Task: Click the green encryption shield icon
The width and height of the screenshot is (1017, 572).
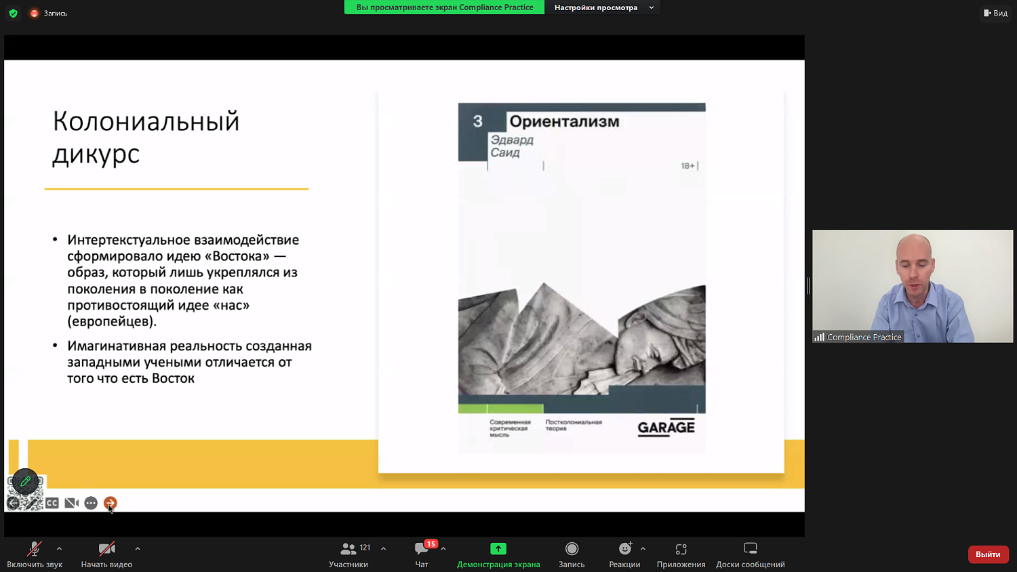Action: coord(13,13)
